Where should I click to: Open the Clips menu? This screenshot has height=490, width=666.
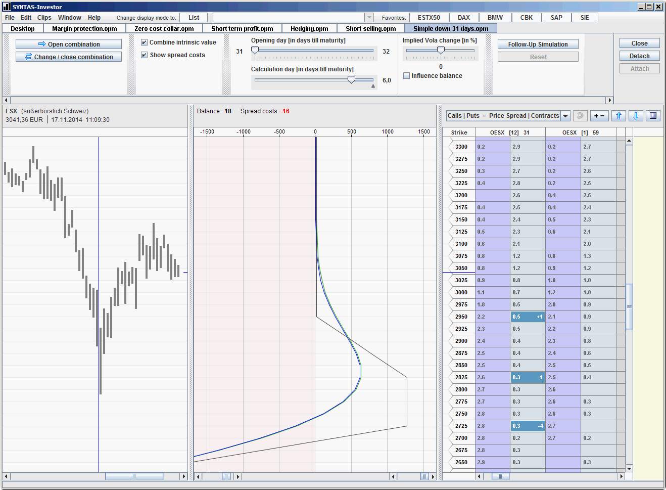tap(44, 18)
